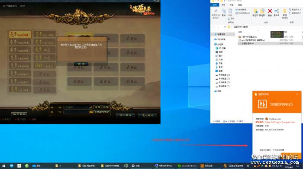Click the keyboard icon beside password field

tap(91, 112)
